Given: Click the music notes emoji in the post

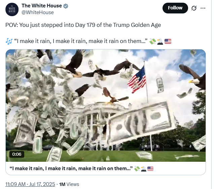Looking at the screenshot, I should coord(9,41).
